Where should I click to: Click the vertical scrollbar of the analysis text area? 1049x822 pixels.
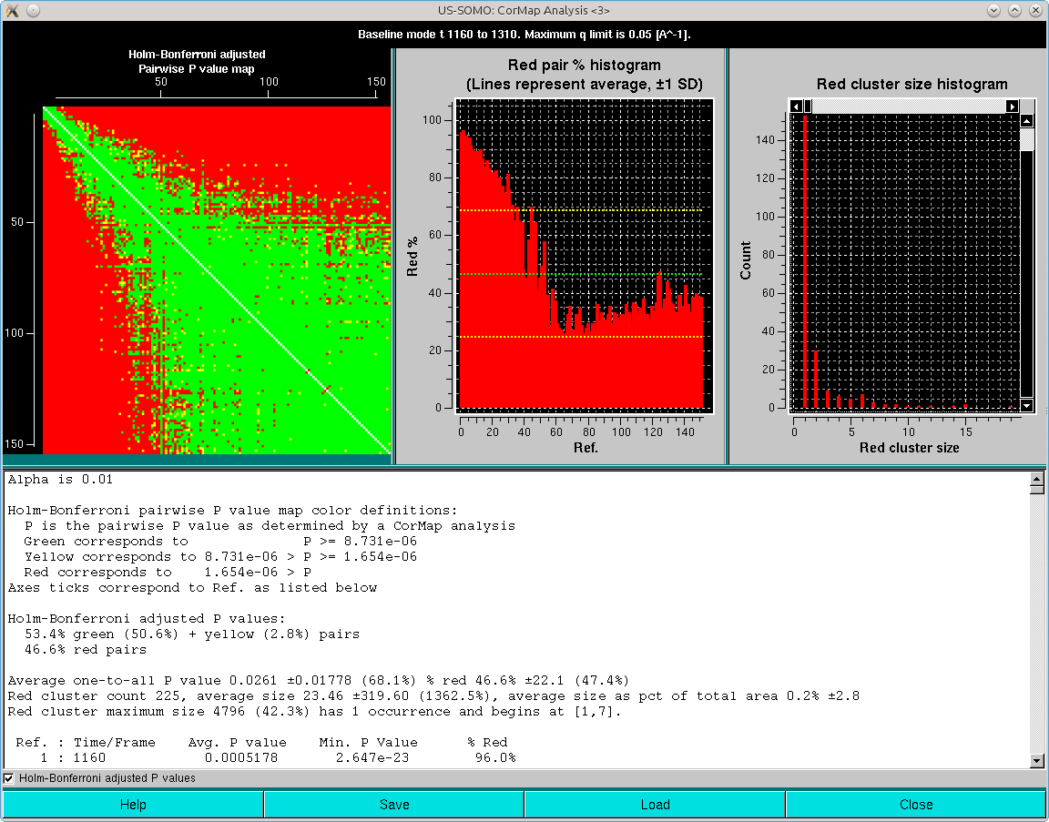(1038, 619)
